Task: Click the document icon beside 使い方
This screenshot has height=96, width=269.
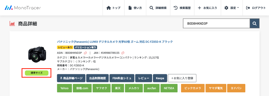Action: (x=130, y=8)
